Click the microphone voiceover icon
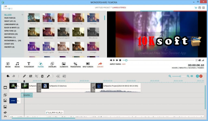The height and width of the screenshot is (121, 208). pyautogui.click(x=48, y=76)
